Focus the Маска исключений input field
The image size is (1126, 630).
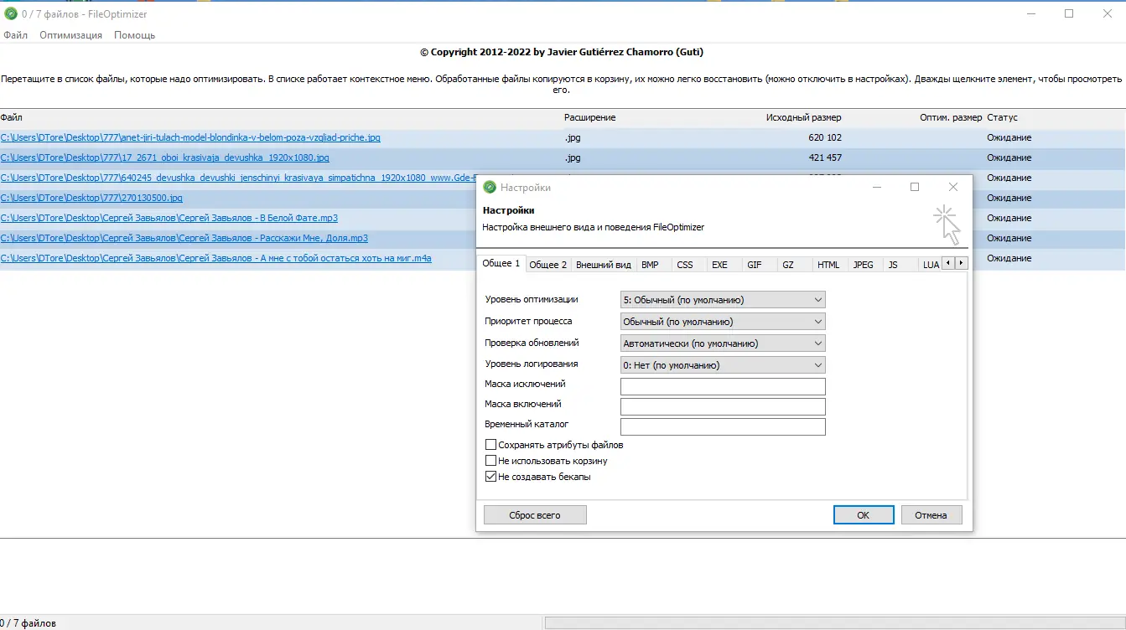(x=723, y=386)
